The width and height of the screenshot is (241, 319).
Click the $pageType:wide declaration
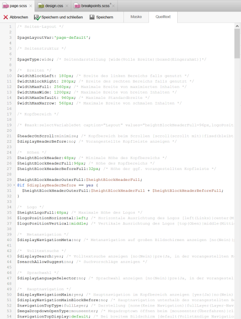pyautogui.click(x=35, y=60)
